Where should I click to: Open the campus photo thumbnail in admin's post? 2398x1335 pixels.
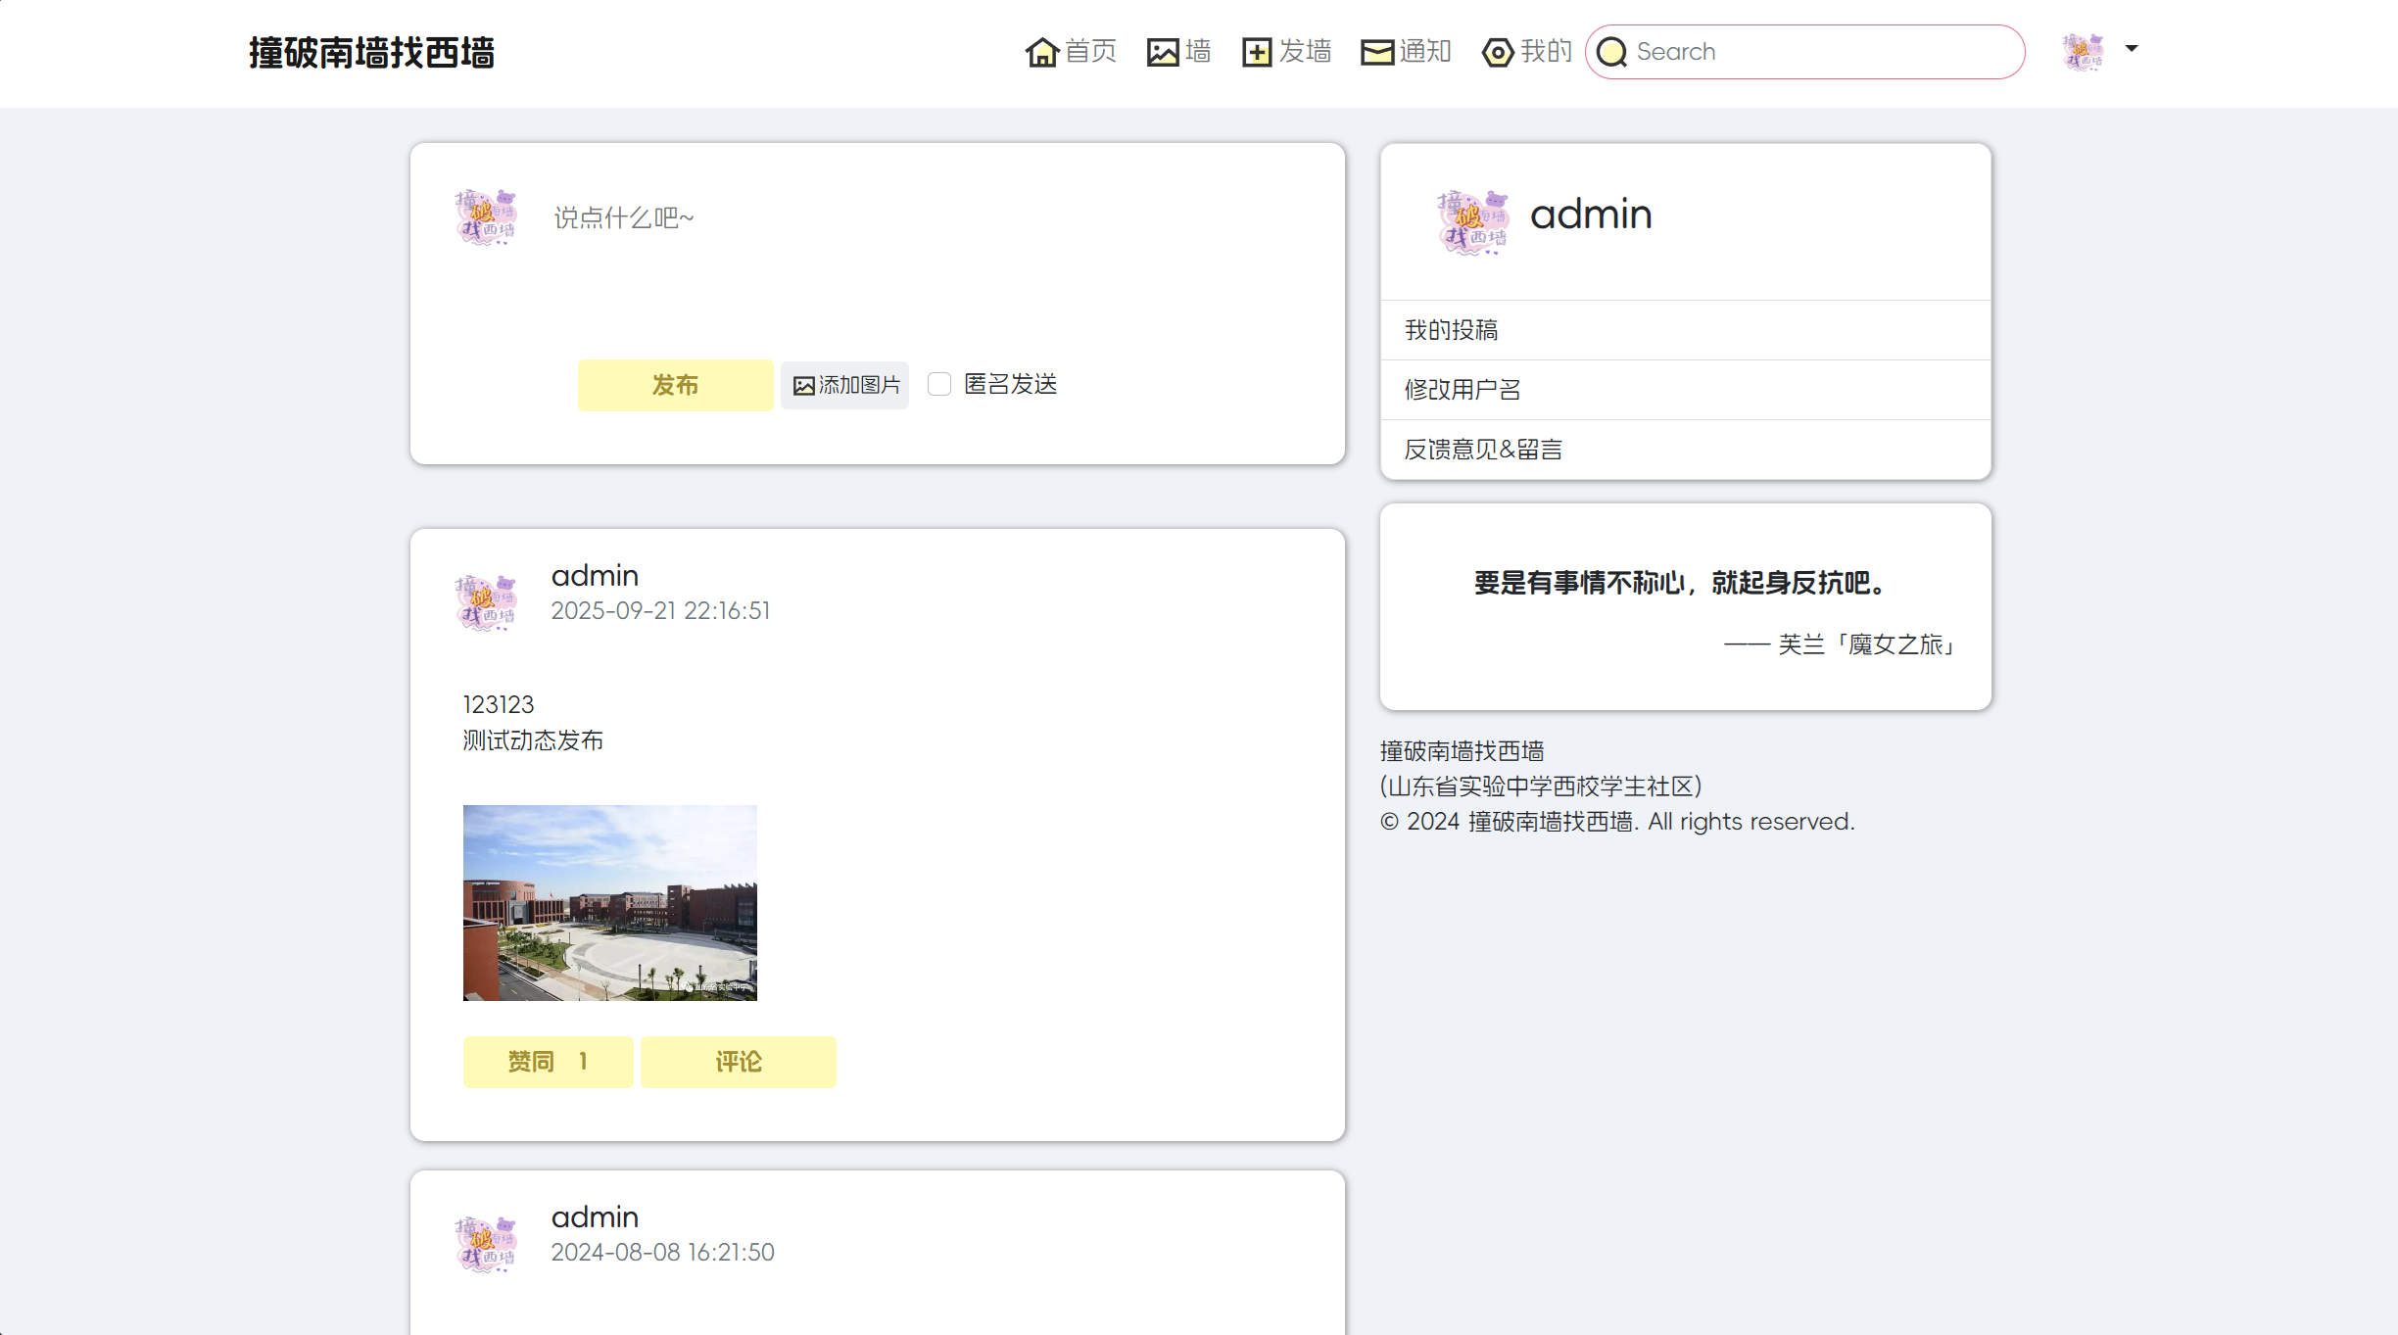[609, 901]
